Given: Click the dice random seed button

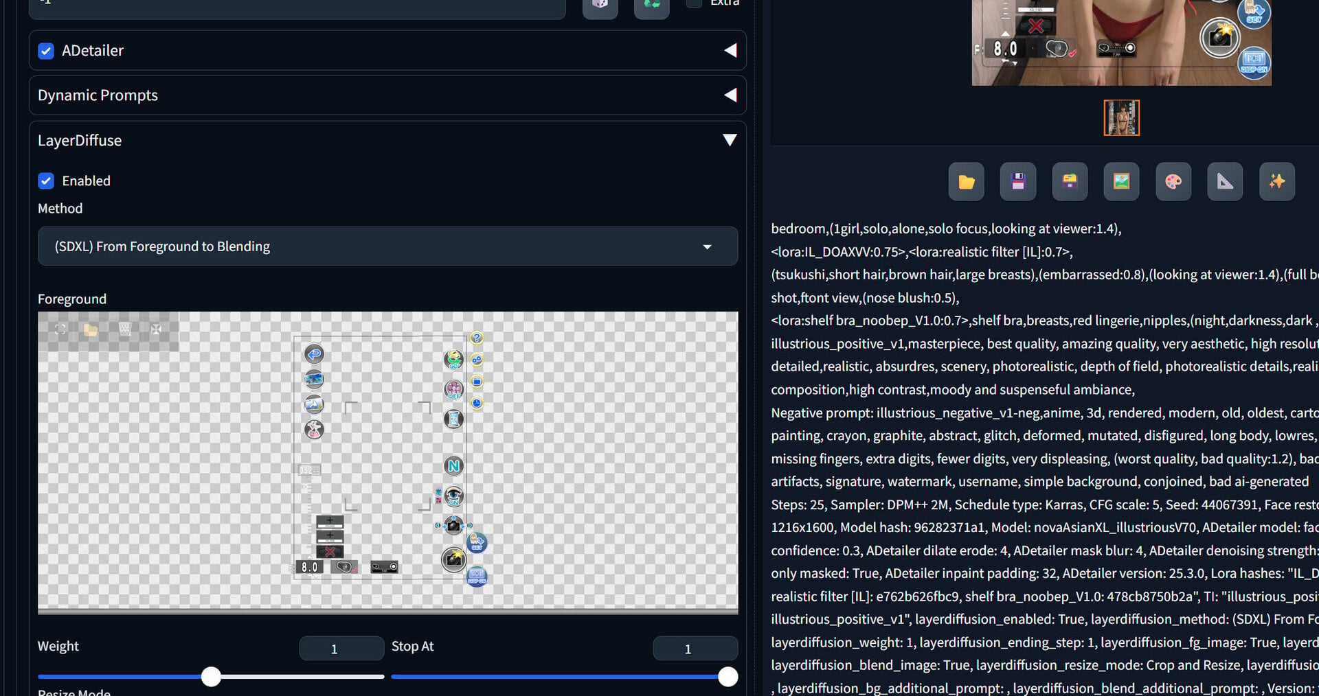Looking at the screenshot, I should [600, 5].
